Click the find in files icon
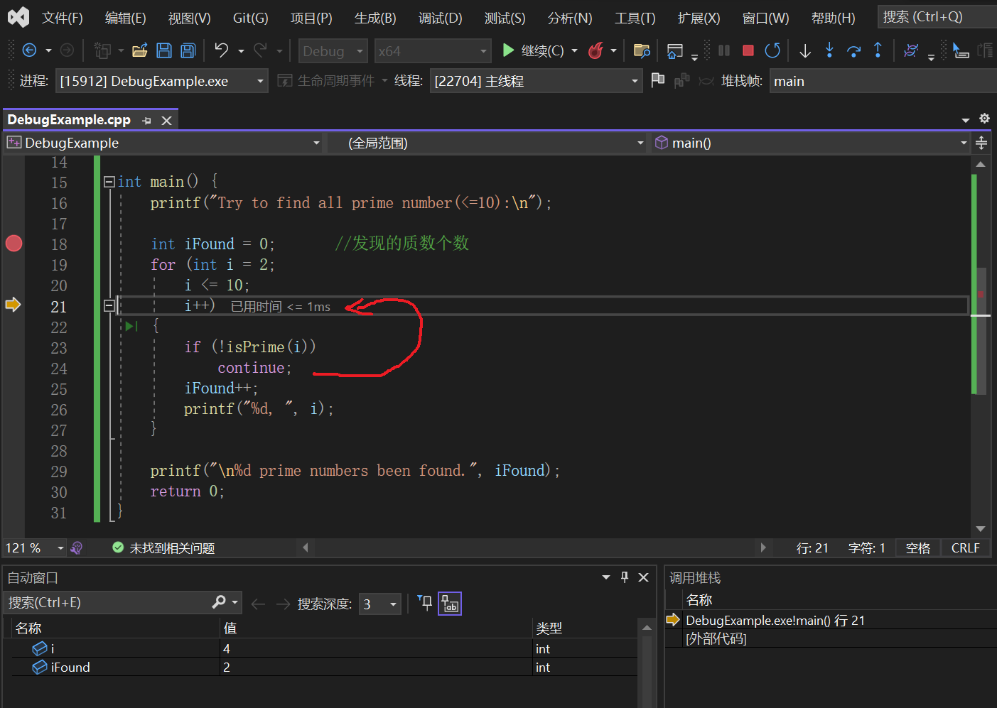Image resolution: width=997 pixels, height=708 pixels. click(642, 50)
